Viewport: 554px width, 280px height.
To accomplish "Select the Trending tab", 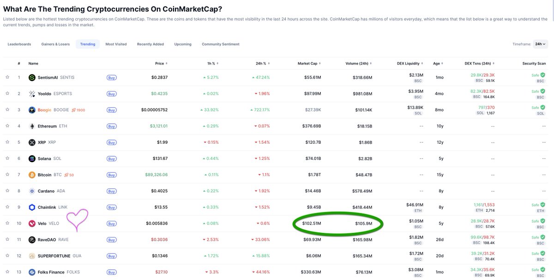I will click(88, 44).
